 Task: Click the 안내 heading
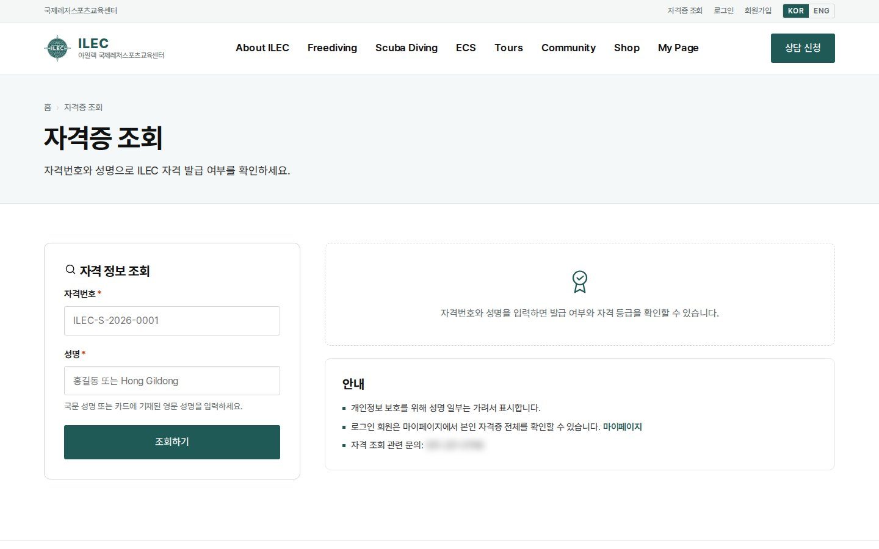point(353,384)
